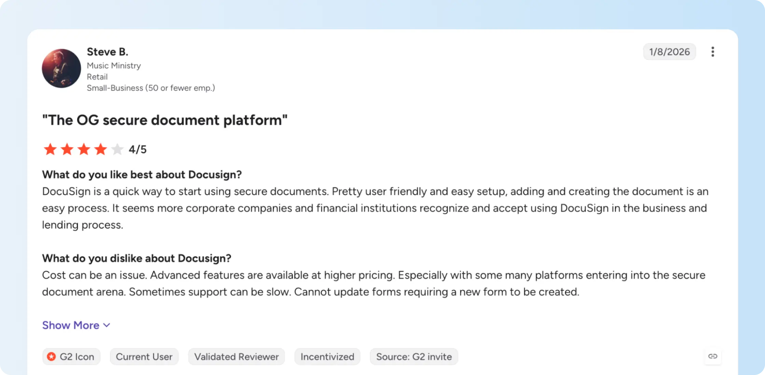The width and height of the screenshot is (765, 375).
Task: Click heading "What do you dislike about Docusign?"
Action: point(137,258)
